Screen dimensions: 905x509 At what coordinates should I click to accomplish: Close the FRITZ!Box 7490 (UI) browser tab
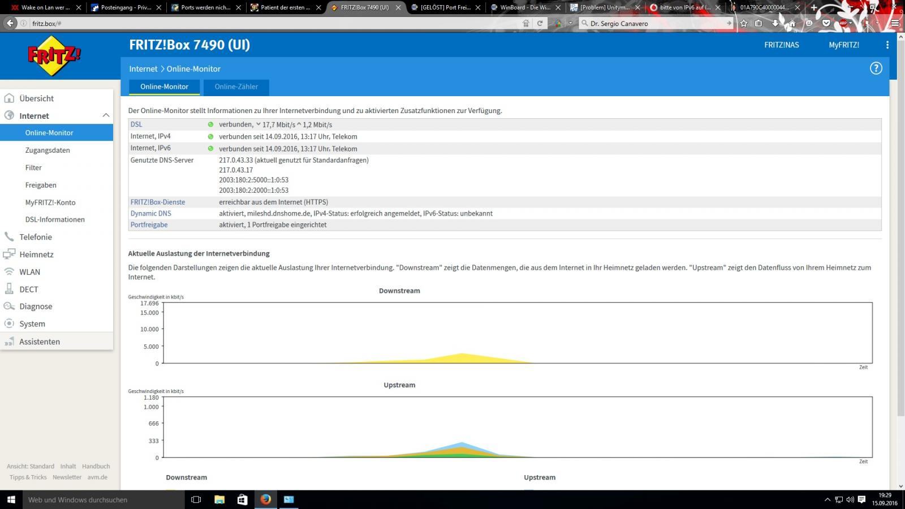pos(399,7)
